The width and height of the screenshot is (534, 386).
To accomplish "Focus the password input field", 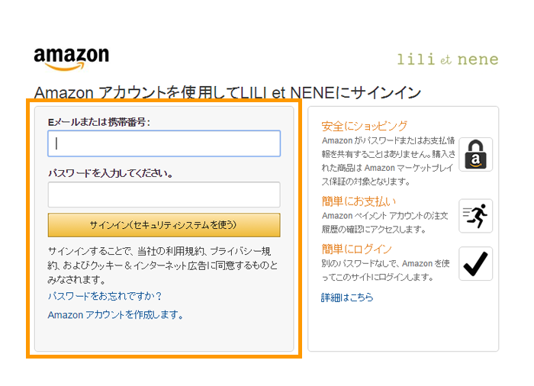I will point(163,195).
